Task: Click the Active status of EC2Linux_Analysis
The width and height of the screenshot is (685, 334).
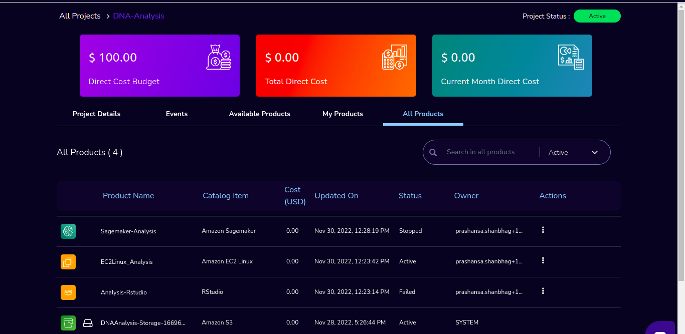Action: click(408, 261)
